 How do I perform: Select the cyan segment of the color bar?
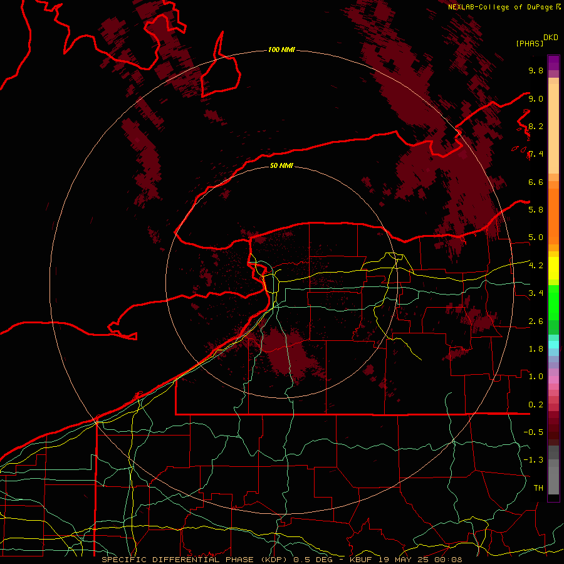[553, 345]
